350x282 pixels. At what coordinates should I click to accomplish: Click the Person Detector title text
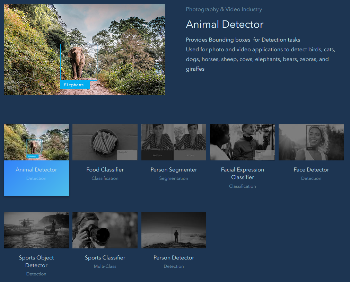tap(174, 258)
